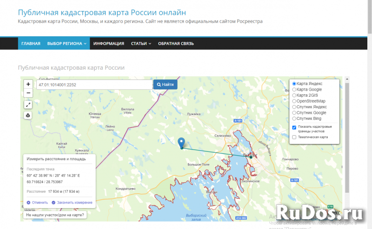Image resolution: width=372 pixels, height=229 pixels.
Task: Enable Тематическая карта checkbox
Action: click(x=294, y=137)
